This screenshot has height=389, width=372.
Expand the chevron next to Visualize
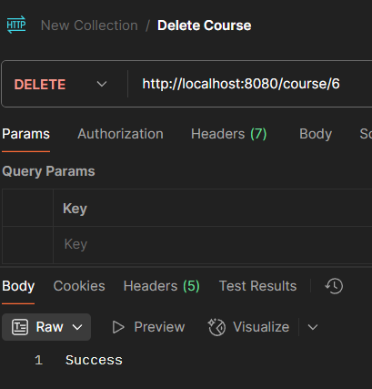pyautogui.click(x=313, y=327)
